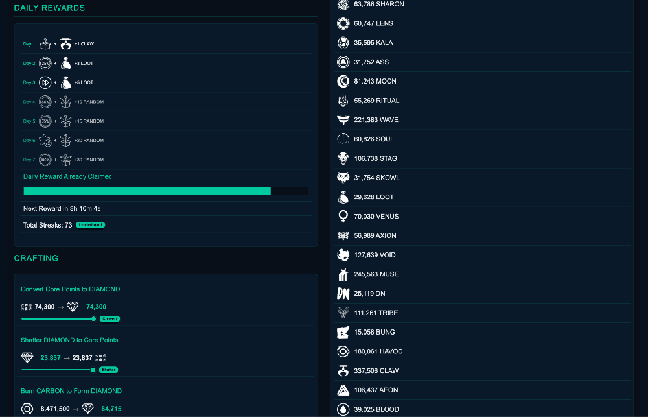
Task: Click the LENS token icon
Action: point(343,23)
